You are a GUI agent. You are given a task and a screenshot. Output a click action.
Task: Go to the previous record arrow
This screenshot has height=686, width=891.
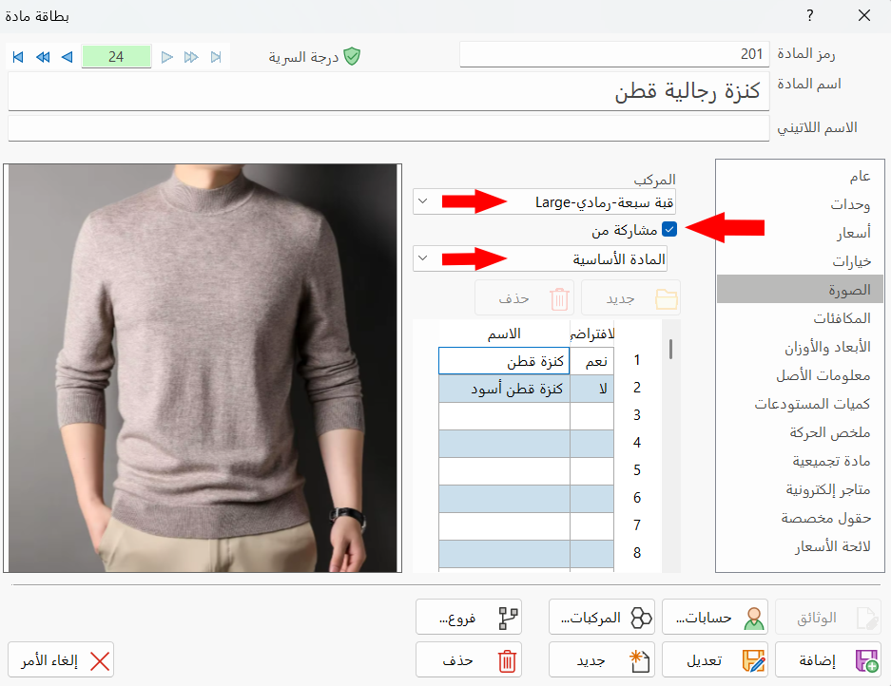pos(68,57)
